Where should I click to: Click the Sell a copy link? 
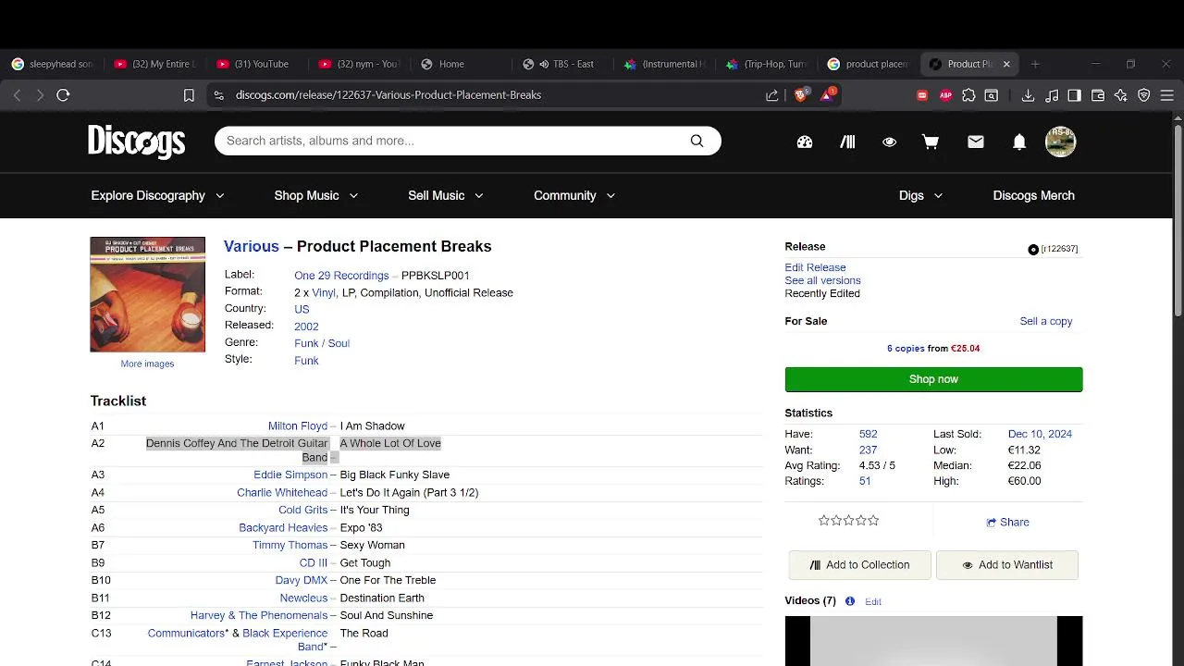coord(1046,321)
